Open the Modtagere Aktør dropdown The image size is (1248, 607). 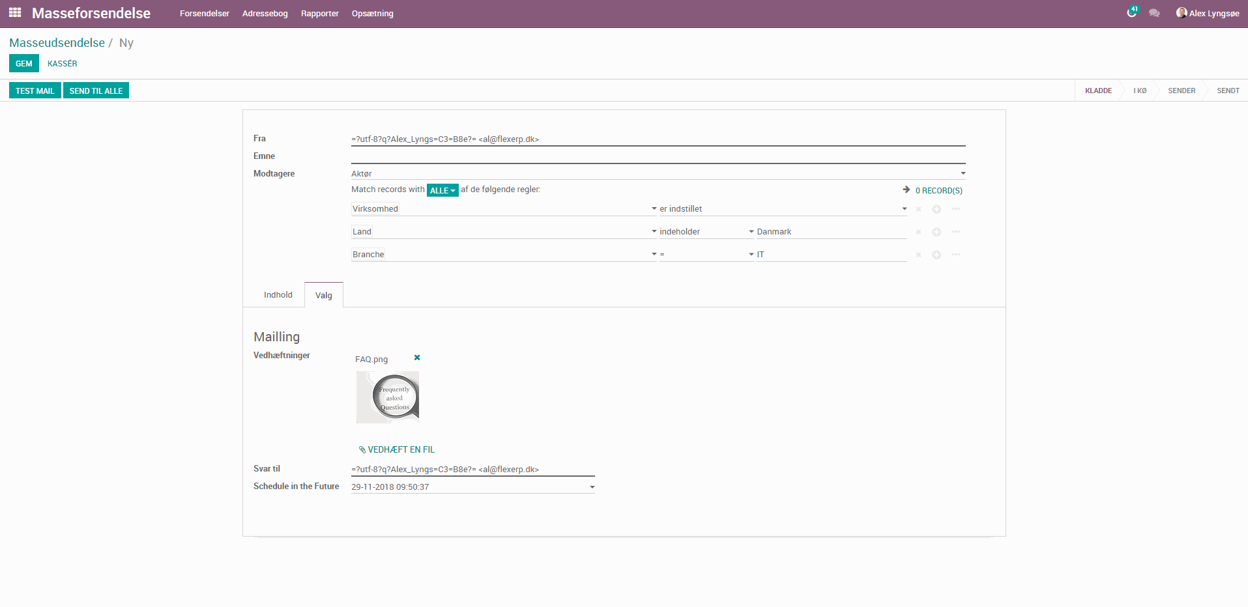point(658,173)
